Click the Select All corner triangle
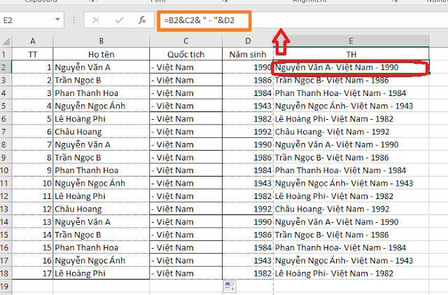Viewport: 448px width, 295px height. coord(6,41)
